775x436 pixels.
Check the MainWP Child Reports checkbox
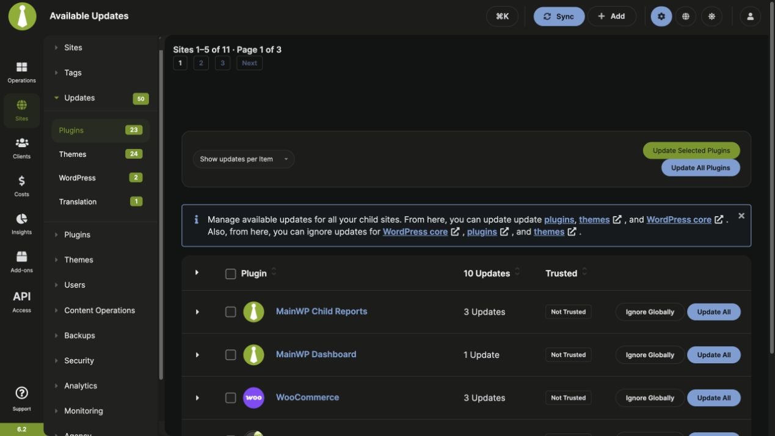pos(230,311)
